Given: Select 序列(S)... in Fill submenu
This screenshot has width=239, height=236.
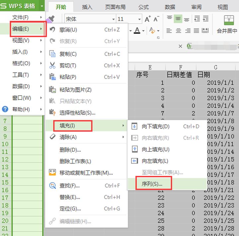Looking at the screenshot, I should pyautogui.click(x=167, y=184).
